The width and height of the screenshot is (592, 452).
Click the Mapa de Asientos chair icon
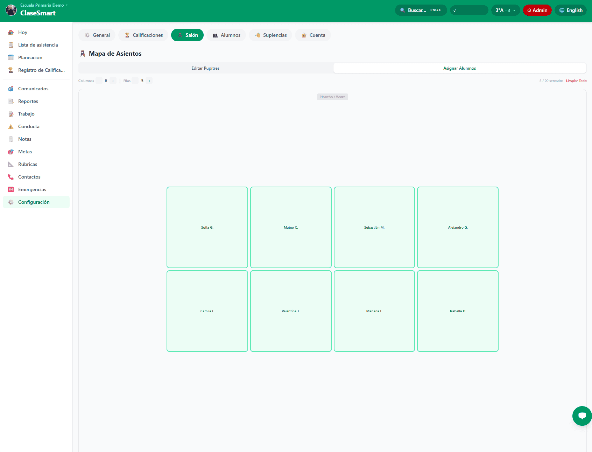(x=83, y=54)
